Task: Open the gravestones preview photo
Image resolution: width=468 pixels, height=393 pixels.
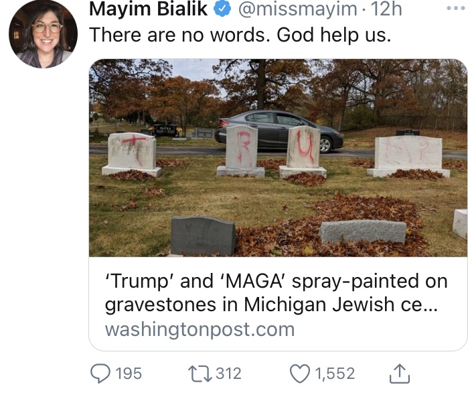Action: pyautogui.click(x=278, y=158)
